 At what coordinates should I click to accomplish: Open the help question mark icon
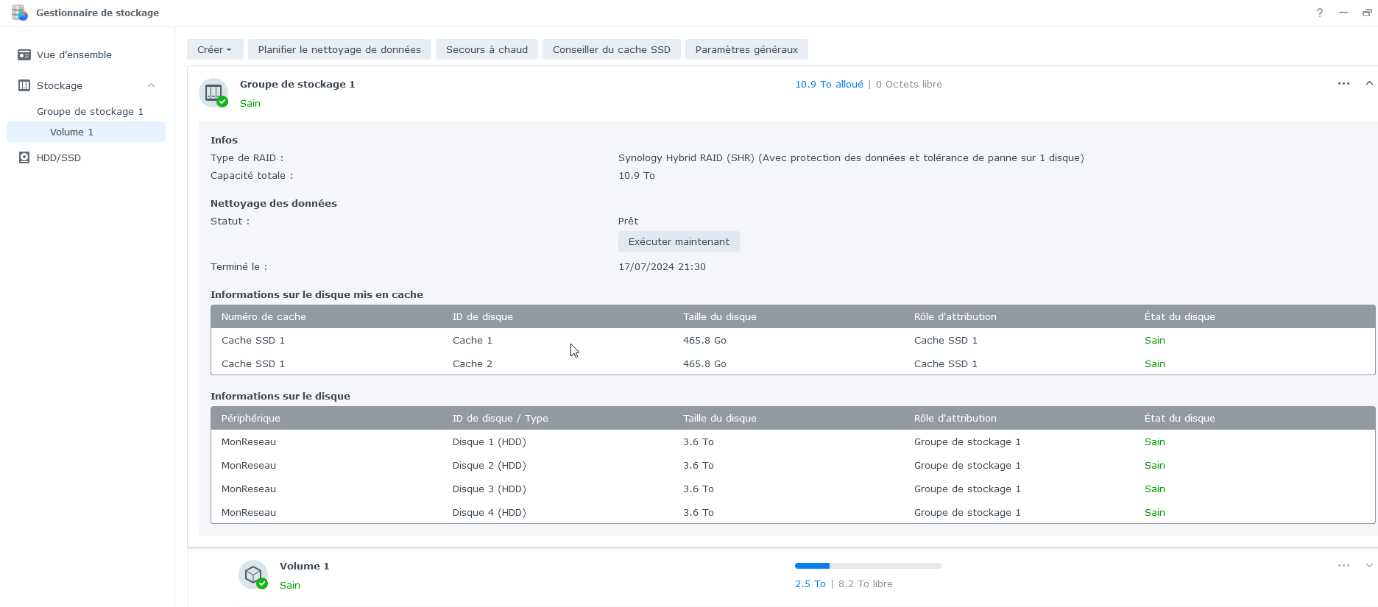pos(1320,13)
